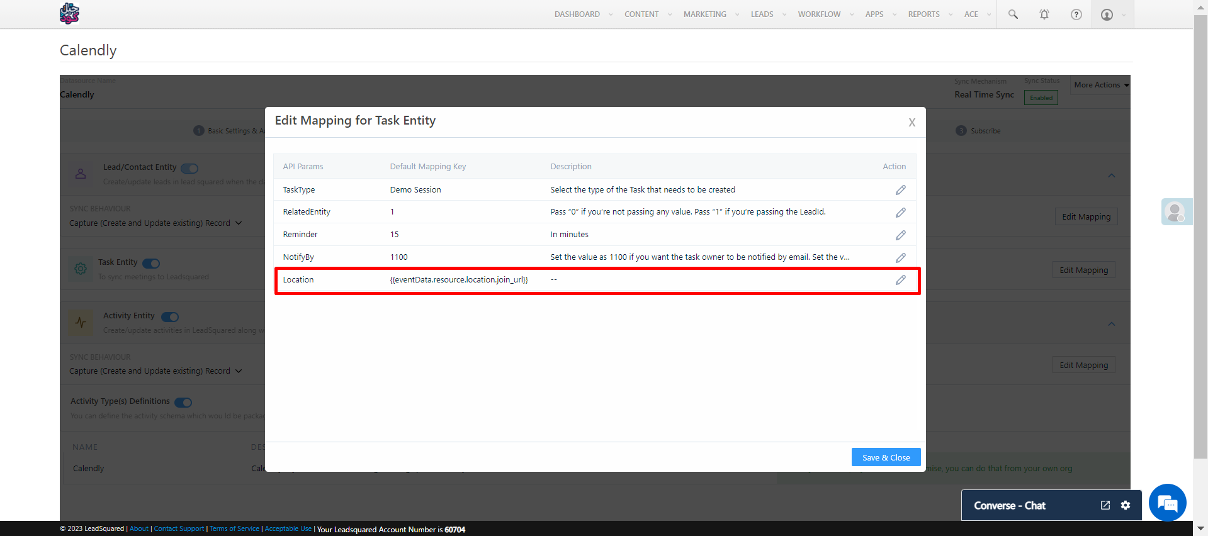Click Edit Mapping for Lead/Contact Entity
This screenshot has height=536, width=1208.
(1087, 216)
